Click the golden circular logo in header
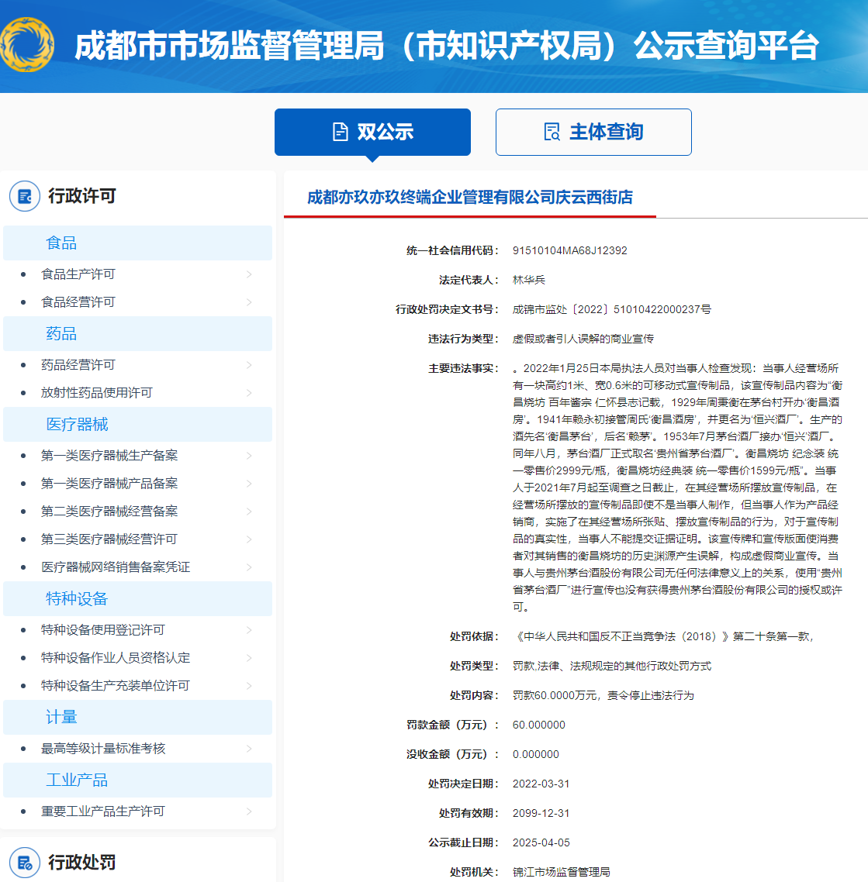Screen dimensions: 868x882 [27, 44]
